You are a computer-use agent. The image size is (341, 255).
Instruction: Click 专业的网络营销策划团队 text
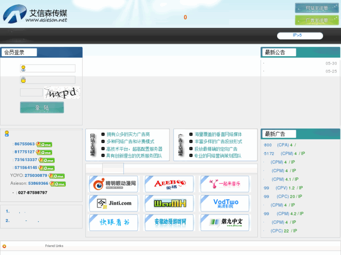click(x=218, y=156)
